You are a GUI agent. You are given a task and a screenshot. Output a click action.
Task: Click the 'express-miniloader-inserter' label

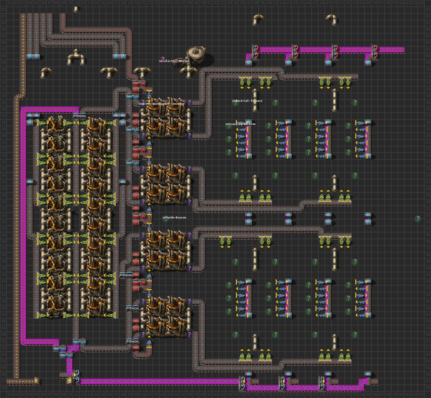[162, 104]
